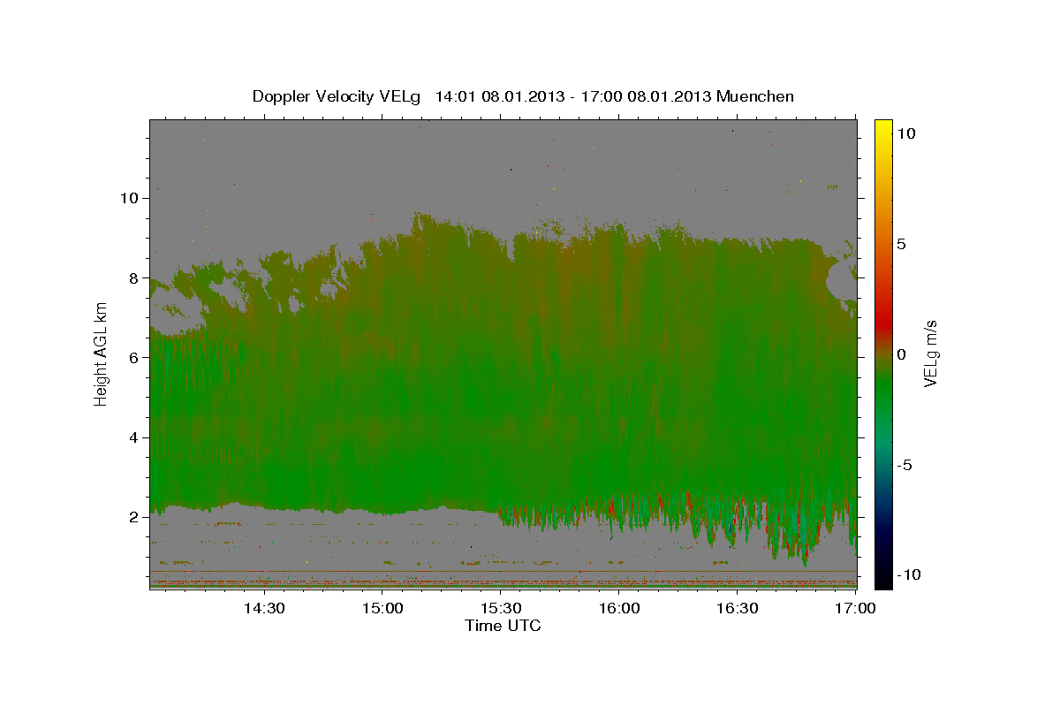Click the 'Height AGL km' axis label

pyautogui.click(x=102, y=355)
